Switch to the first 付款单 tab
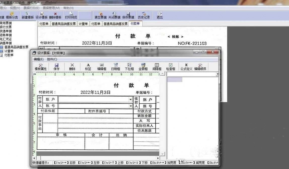Screen dimensions: 289x169 coord(44,24)
